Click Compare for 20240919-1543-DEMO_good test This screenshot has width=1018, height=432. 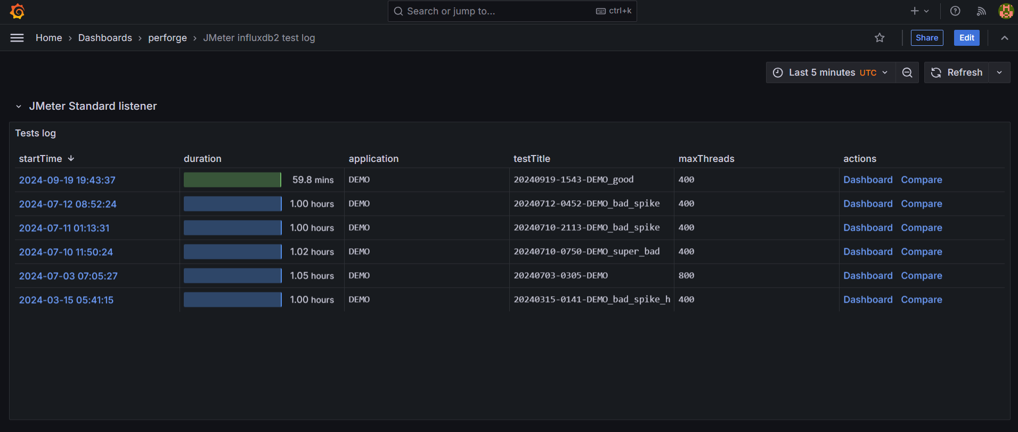pyautogui.click(x=922, y=180)
